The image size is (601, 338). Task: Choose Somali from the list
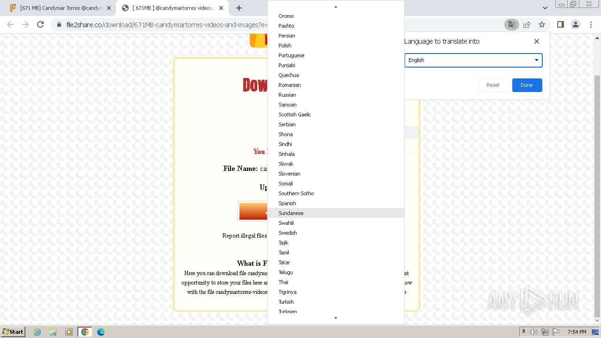(336, 184)
